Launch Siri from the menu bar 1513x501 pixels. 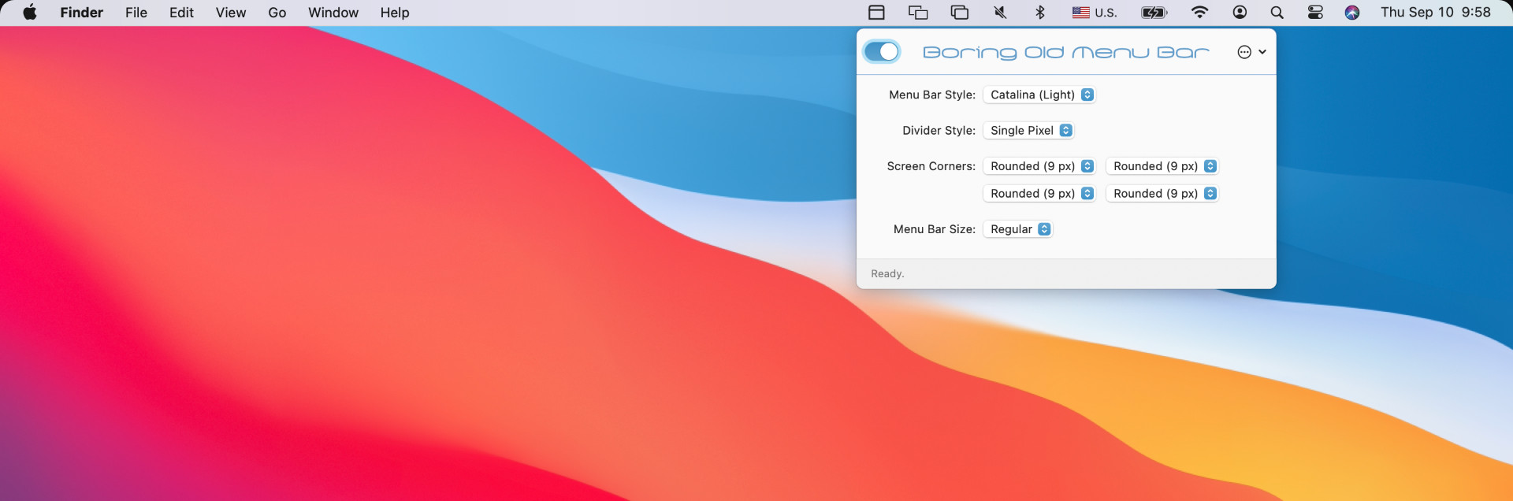click(x=1352, y=13)
